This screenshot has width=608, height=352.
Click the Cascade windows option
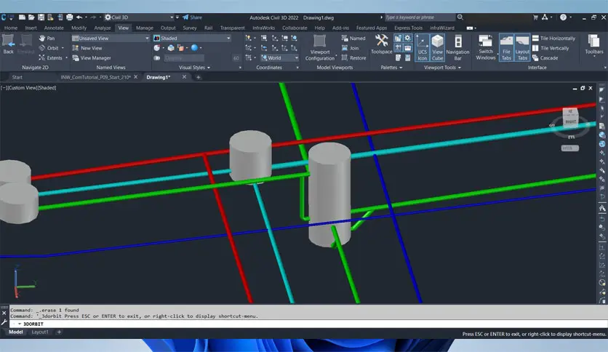pyautogui.click(x=545, y=57)
